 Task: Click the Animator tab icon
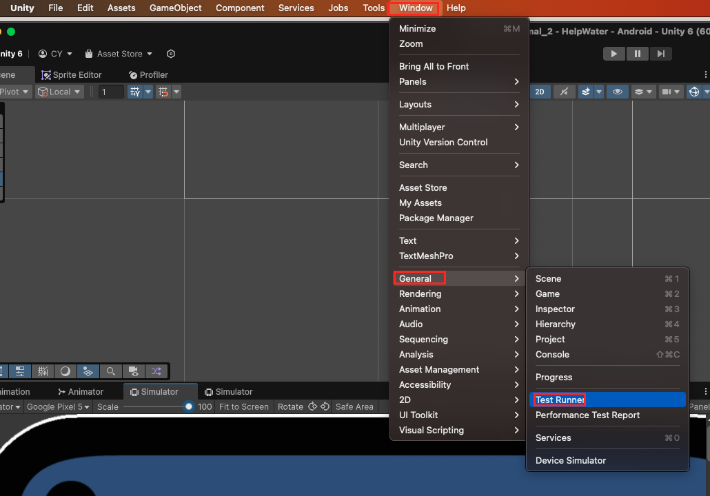61,392
